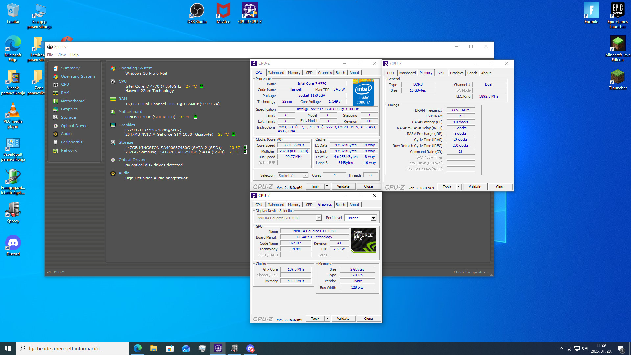Open the Peripherals section in Speccy
Viewport: 631px width, 355px height.
coord(71,142)
